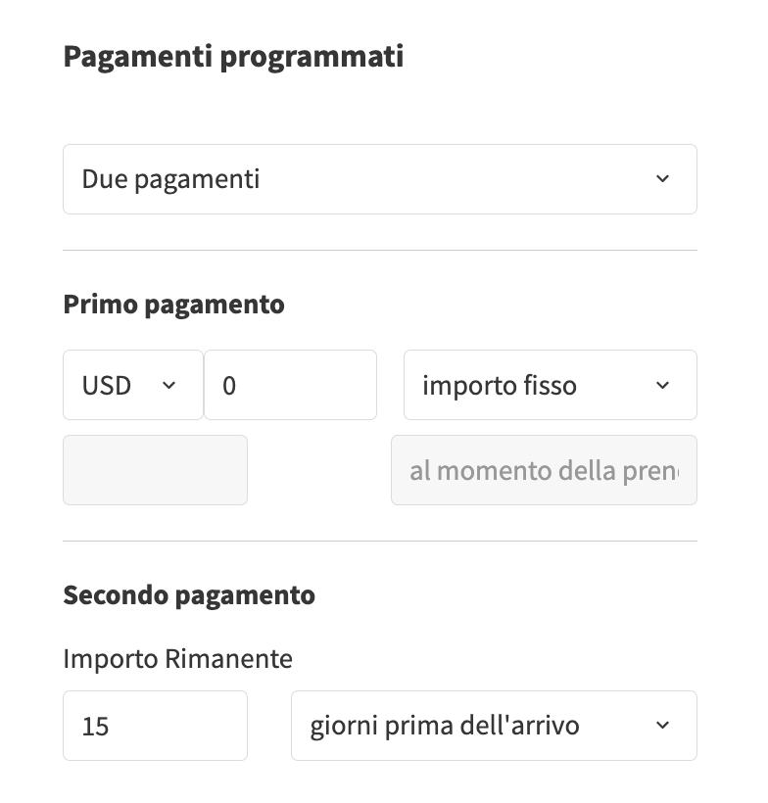Open "giorni prima dell'arrivo" dropdown
The width and height of the screenshot is (768, 803).
click(493, 726)
